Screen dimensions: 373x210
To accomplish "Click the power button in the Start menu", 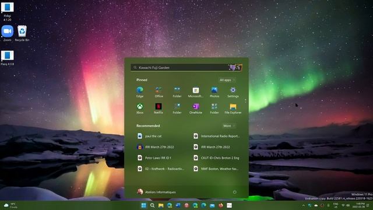I will 234,192.
